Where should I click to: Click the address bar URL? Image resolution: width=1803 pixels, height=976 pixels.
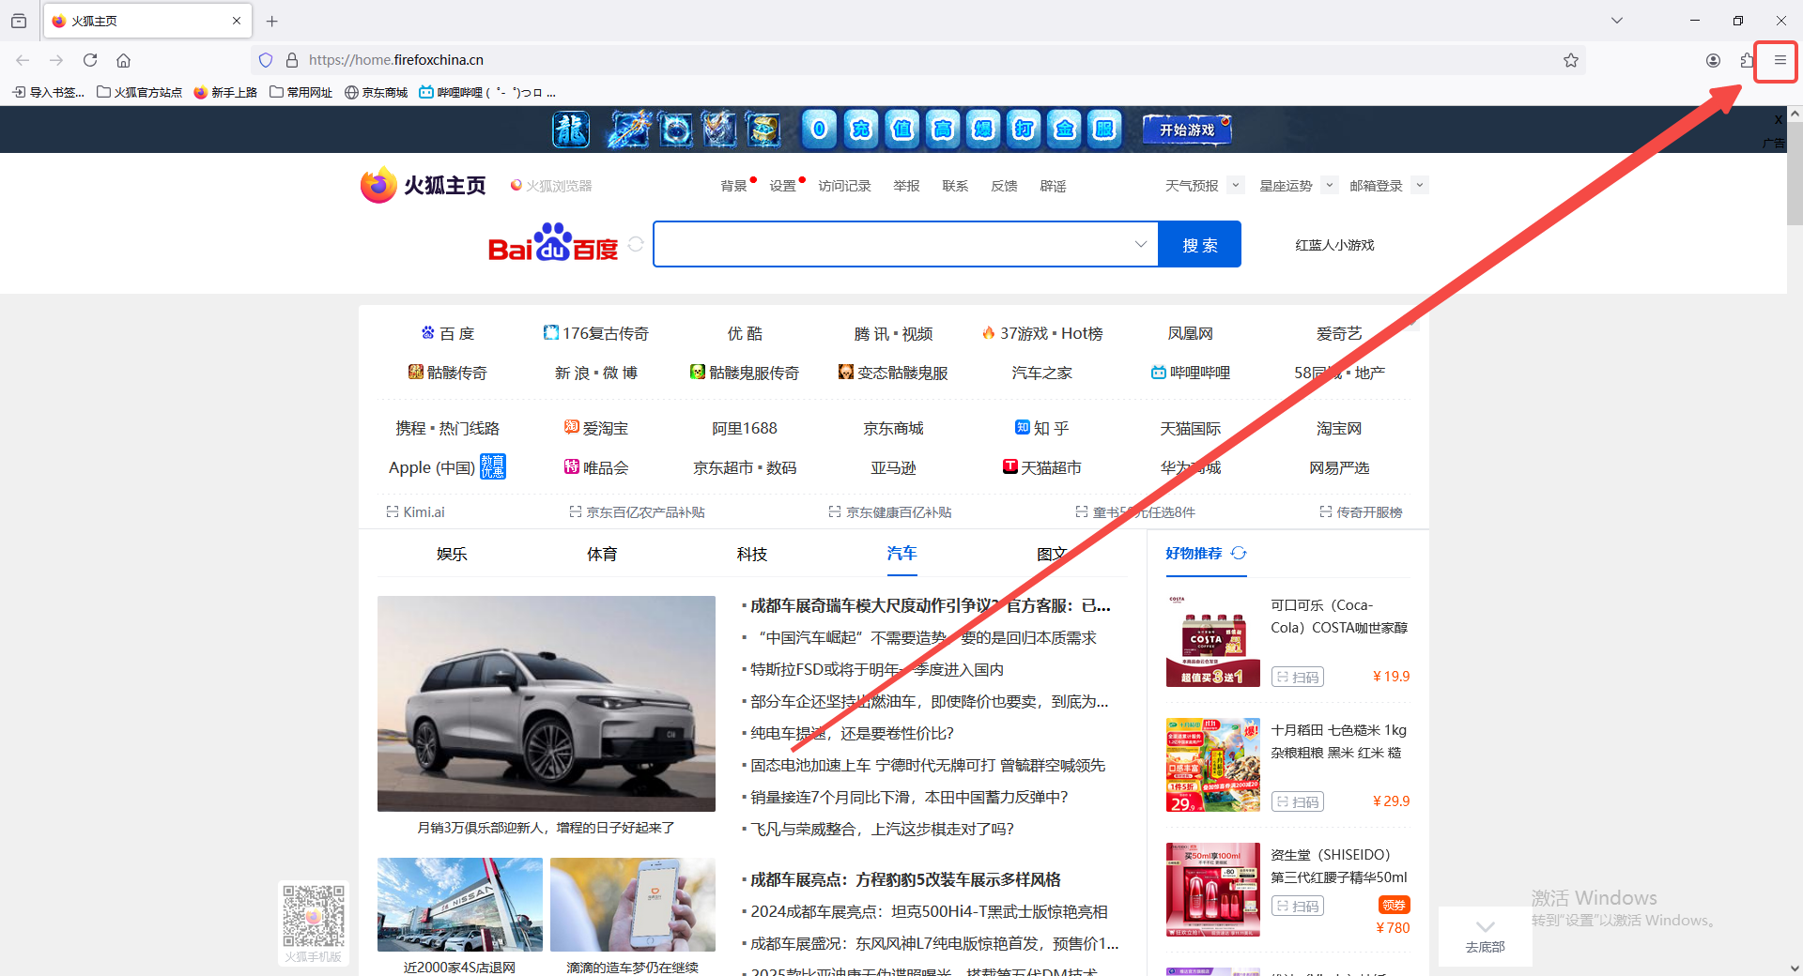(396, 60)
